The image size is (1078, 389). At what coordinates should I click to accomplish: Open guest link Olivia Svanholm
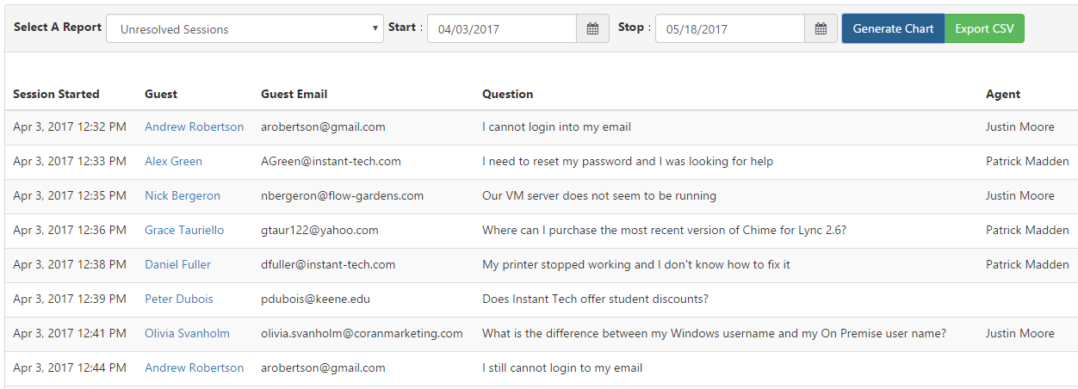pyautogui.click(x=187, y=333)
